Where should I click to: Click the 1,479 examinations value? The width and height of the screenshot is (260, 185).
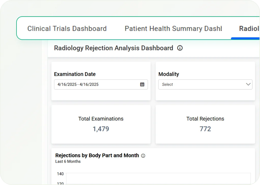tap(101, 129)
